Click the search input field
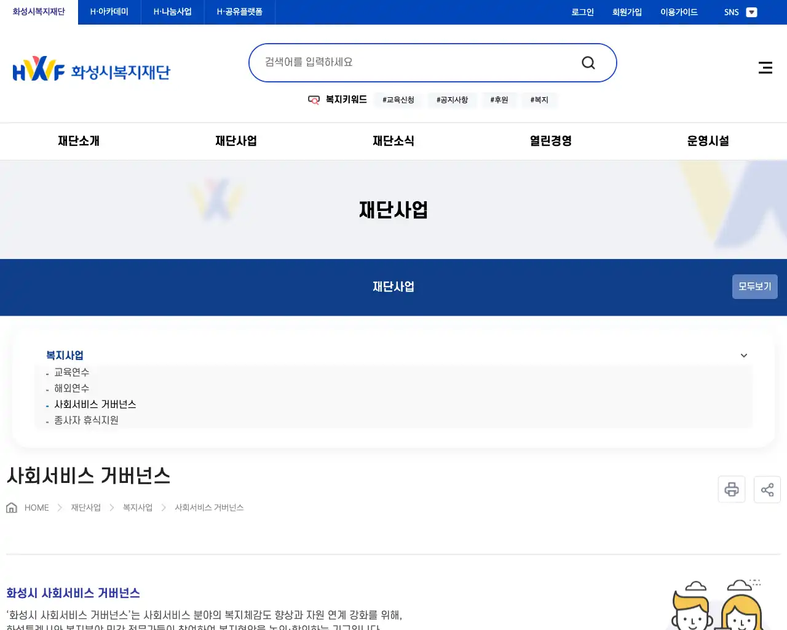Screen dimensions: 787x630 point(400,62)
